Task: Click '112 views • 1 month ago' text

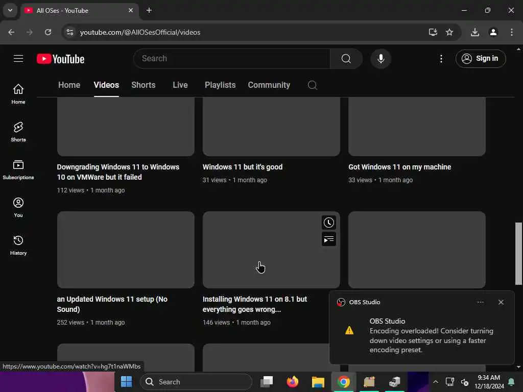Action: coord(91,190)
